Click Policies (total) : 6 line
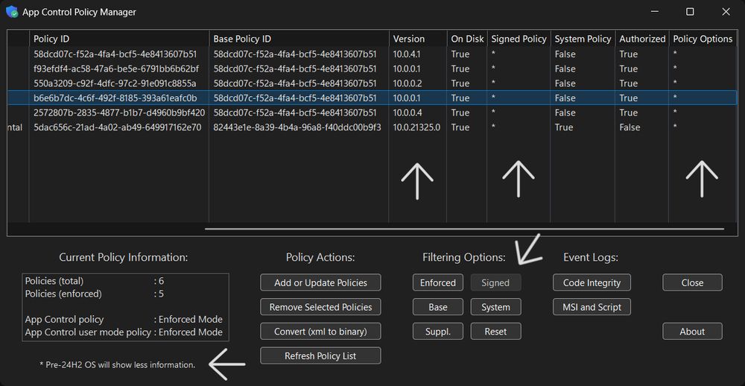Viewport: 745px width, 386px height. (x=95, y=281)
